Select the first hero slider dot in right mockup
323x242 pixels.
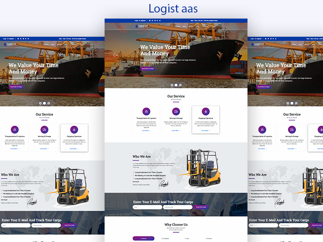(x=287, y=103)
